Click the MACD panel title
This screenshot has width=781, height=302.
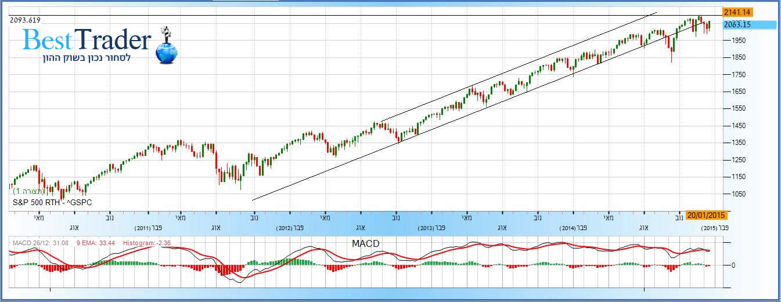[x=366, y=243]
